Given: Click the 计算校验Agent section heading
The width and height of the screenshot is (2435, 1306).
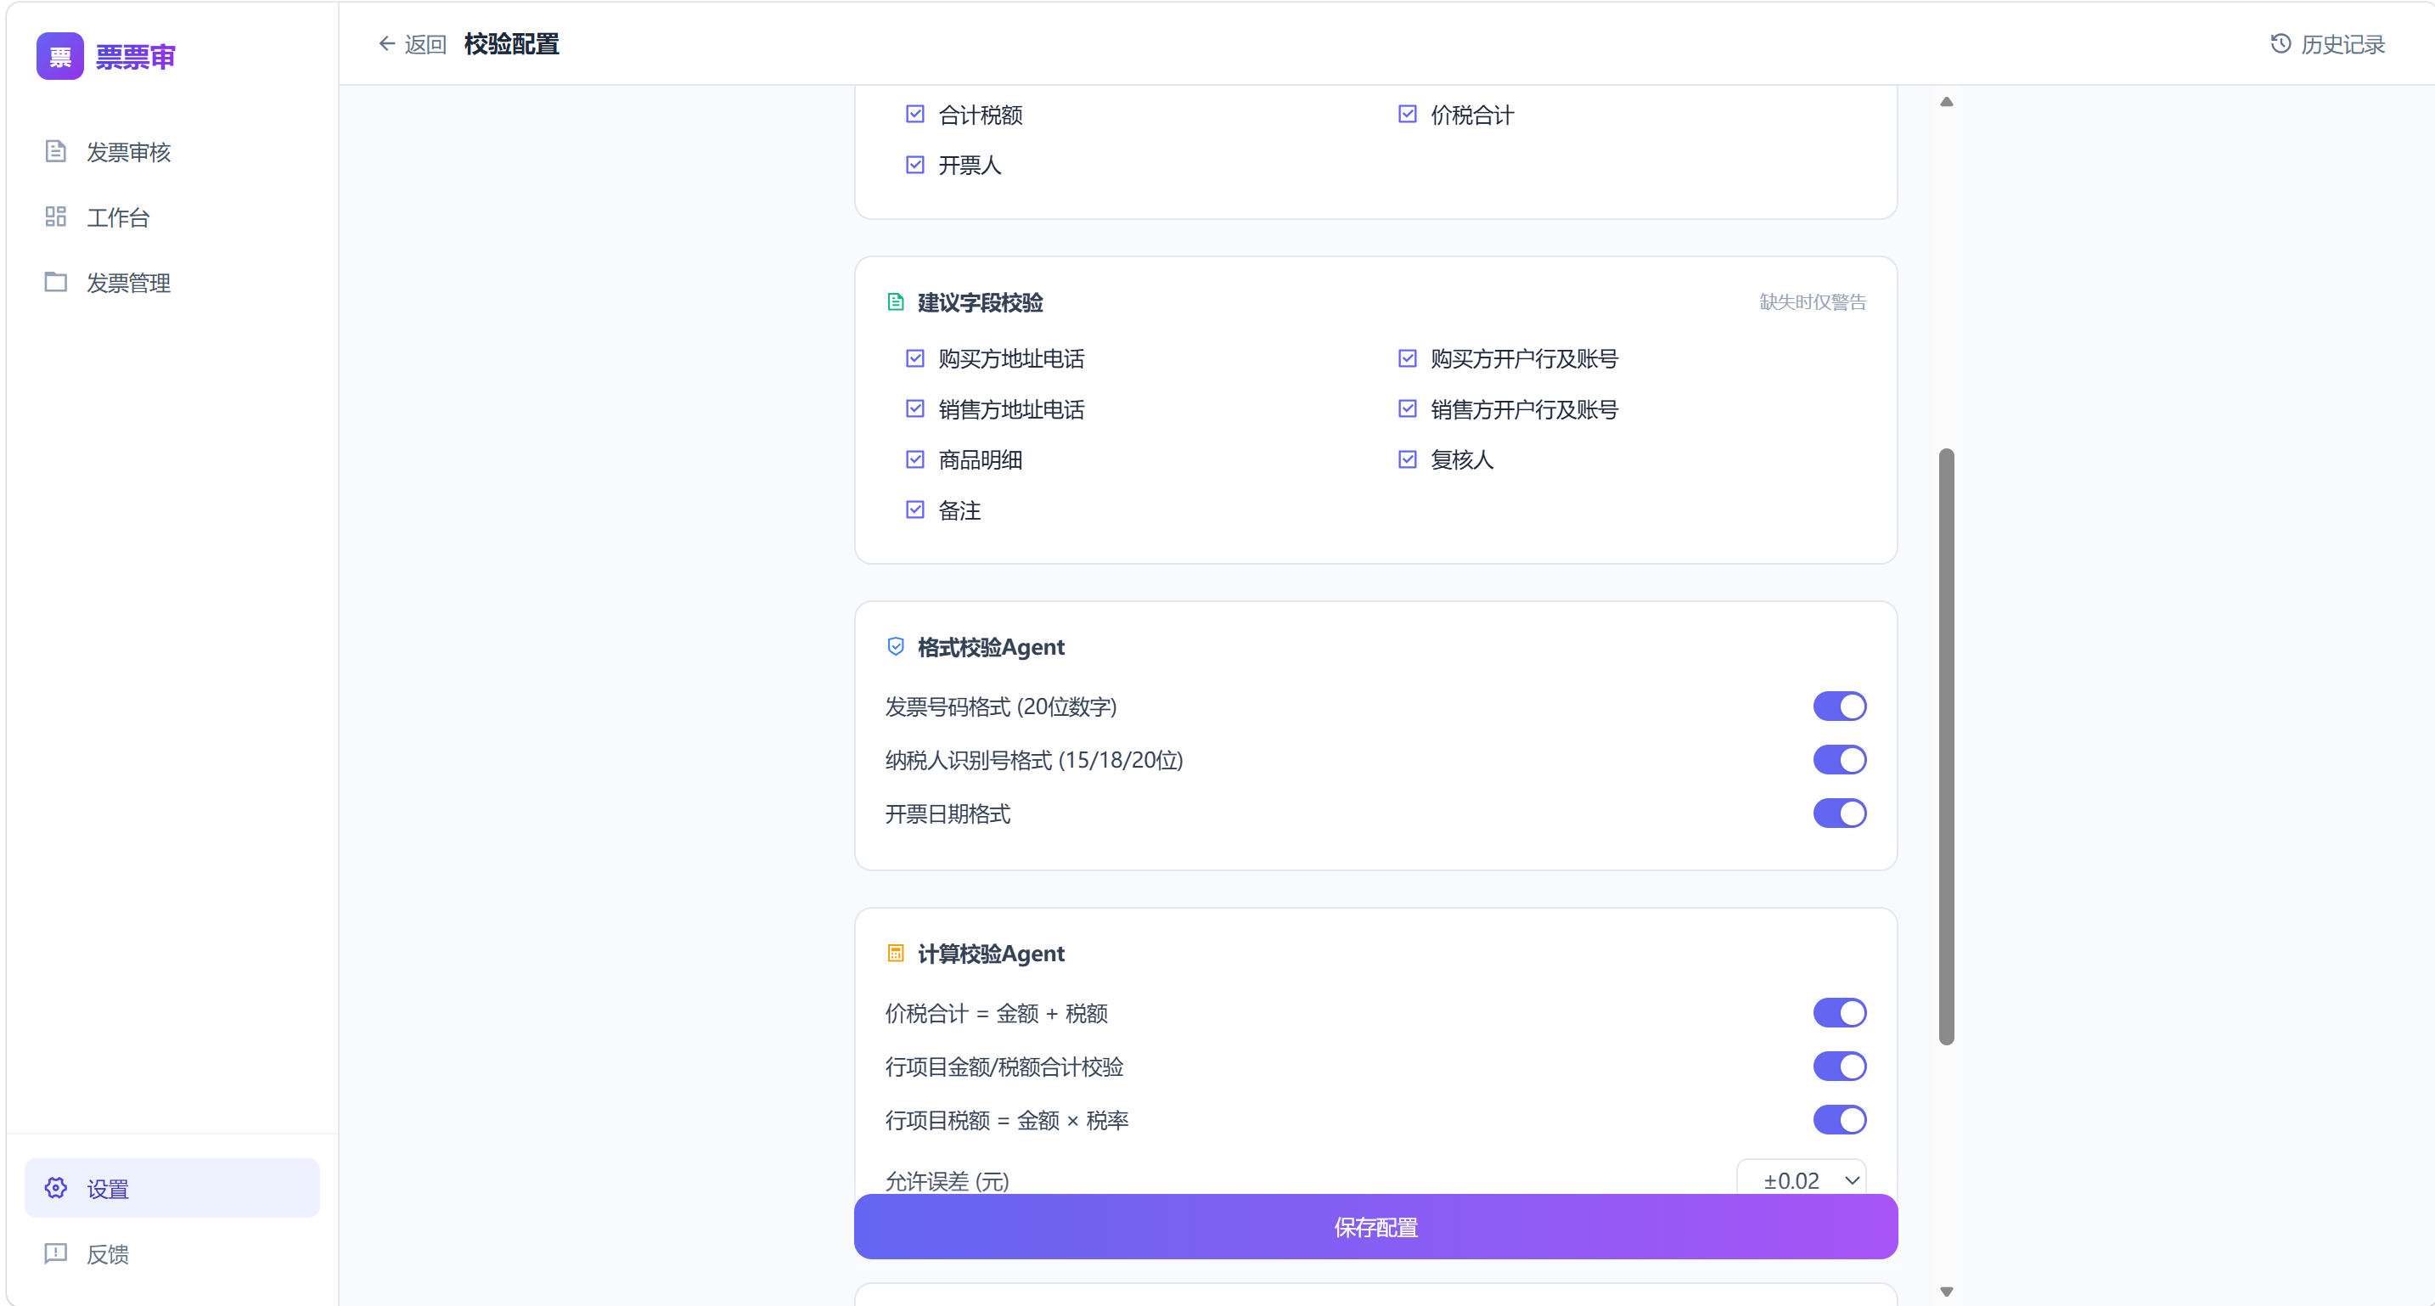Looking at the screenshot, I should coord(991,954).
